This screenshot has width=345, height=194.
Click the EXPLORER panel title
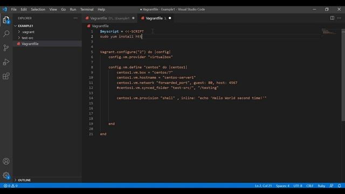point(25,18)
